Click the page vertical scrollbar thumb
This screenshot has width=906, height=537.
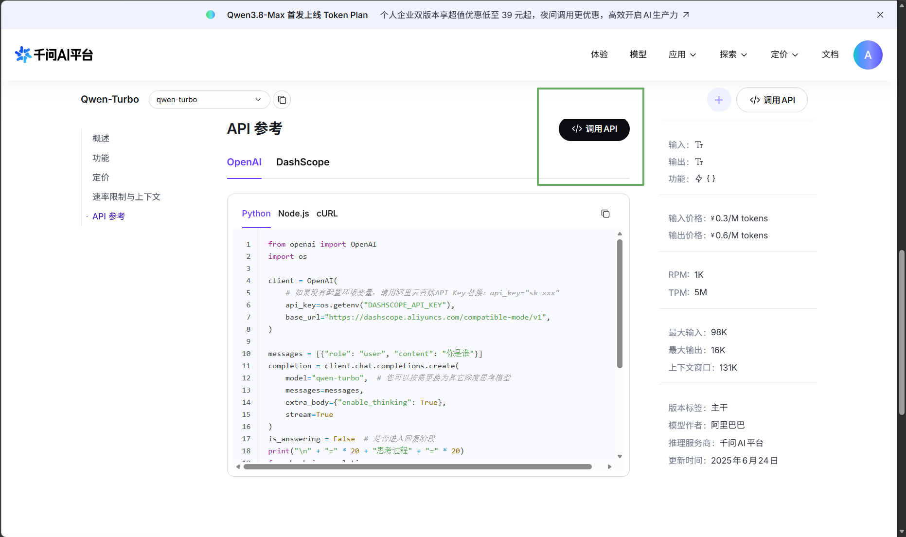coord(902,332)
